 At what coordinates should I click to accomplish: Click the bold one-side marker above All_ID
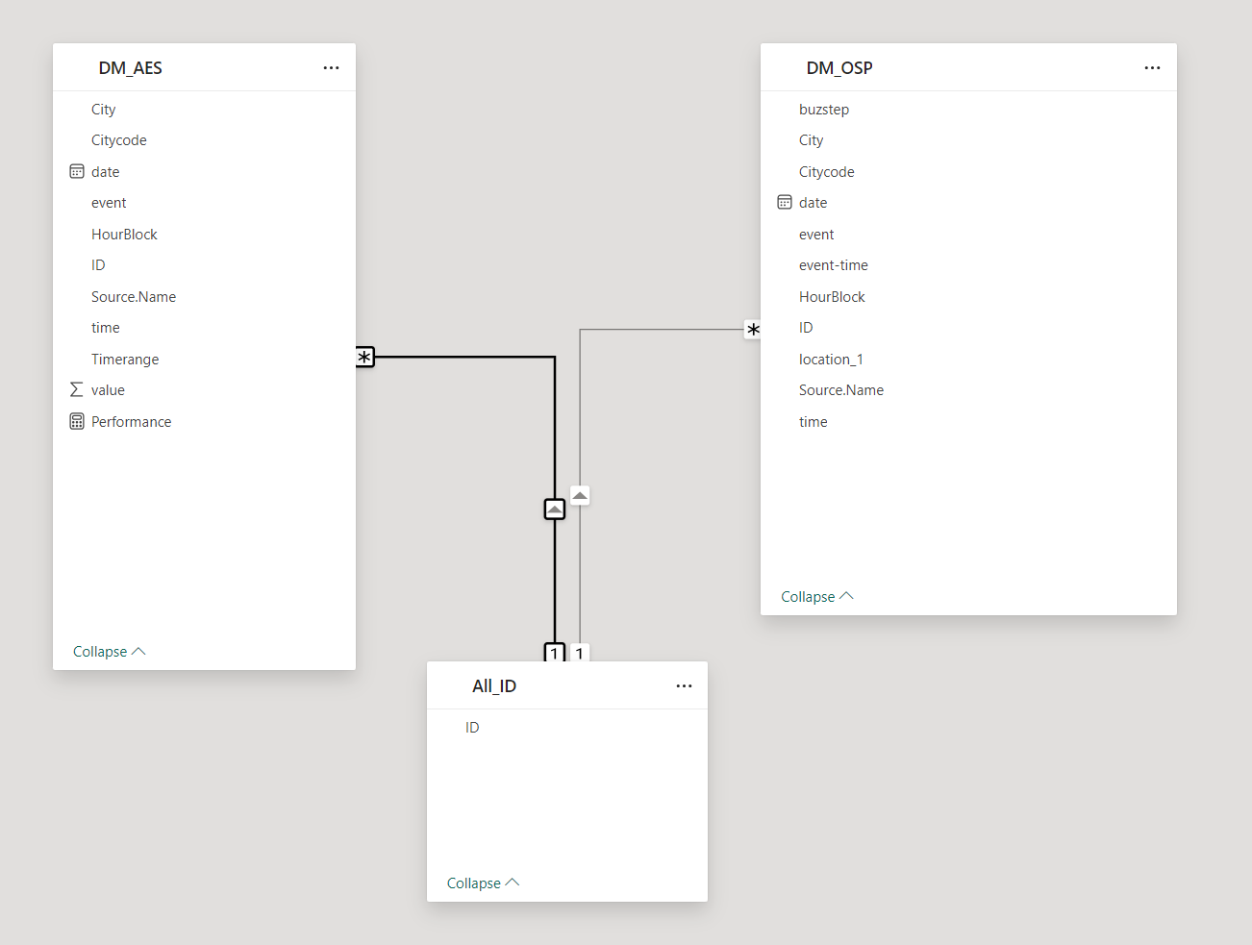pyautogui.click(x=554, y=653)
